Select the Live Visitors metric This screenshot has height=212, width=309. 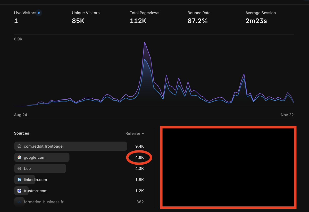coord(25,17)
